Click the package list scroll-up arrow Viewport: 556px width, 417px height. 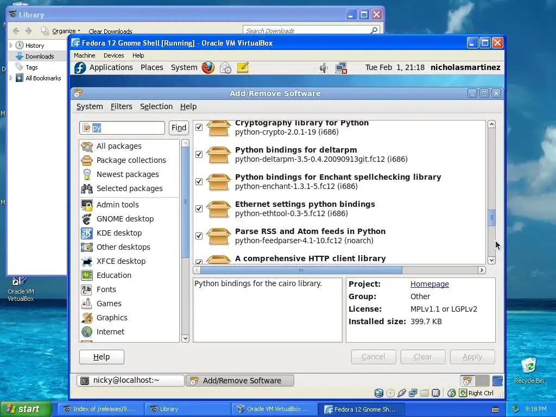[x=491, y=124]
